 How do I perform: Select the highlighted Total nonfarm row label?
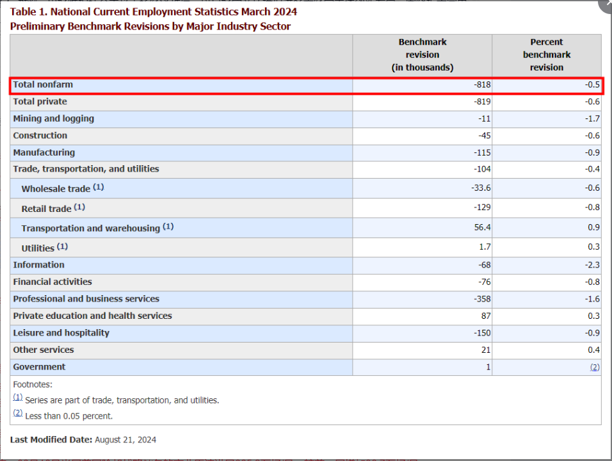[43, 85]
